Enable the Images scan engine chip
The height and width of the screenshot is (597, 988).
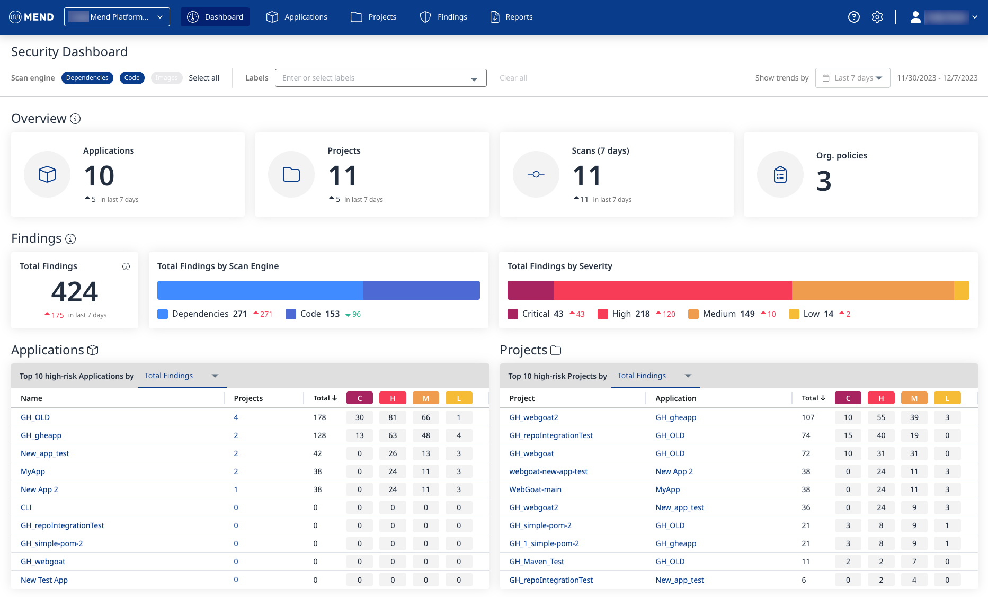166,78
